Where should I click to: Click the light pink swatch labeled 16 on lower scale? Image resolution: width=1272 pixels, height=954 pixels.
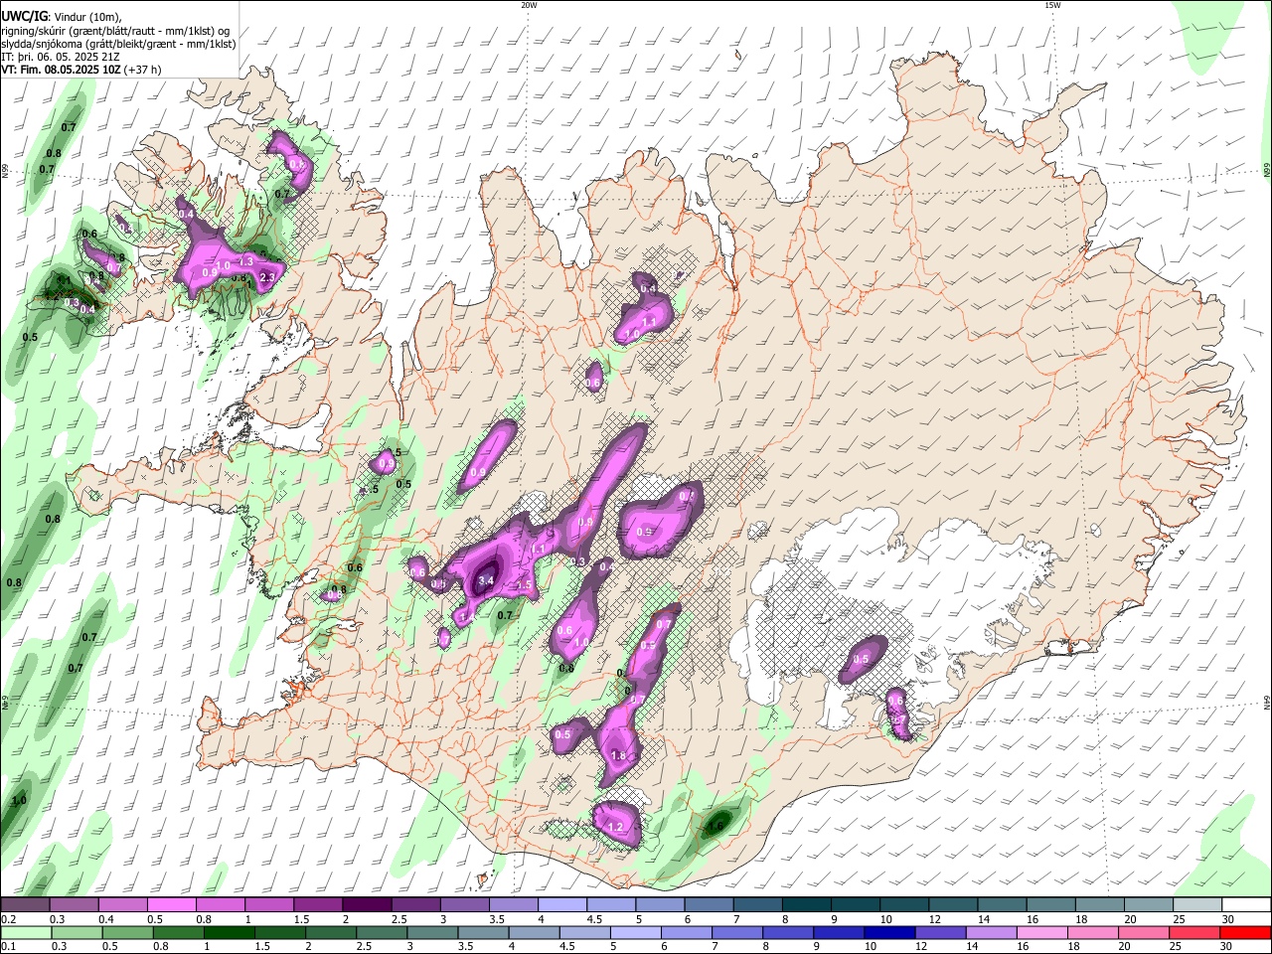[x=1042, y=933]
